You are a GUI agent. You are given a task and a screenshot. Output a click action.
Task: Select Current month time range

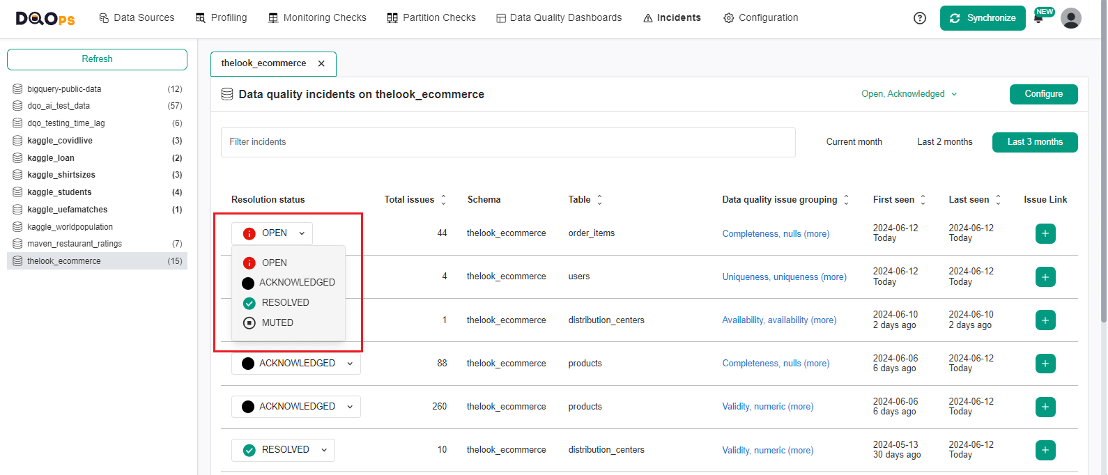click(x=854, y=142)
